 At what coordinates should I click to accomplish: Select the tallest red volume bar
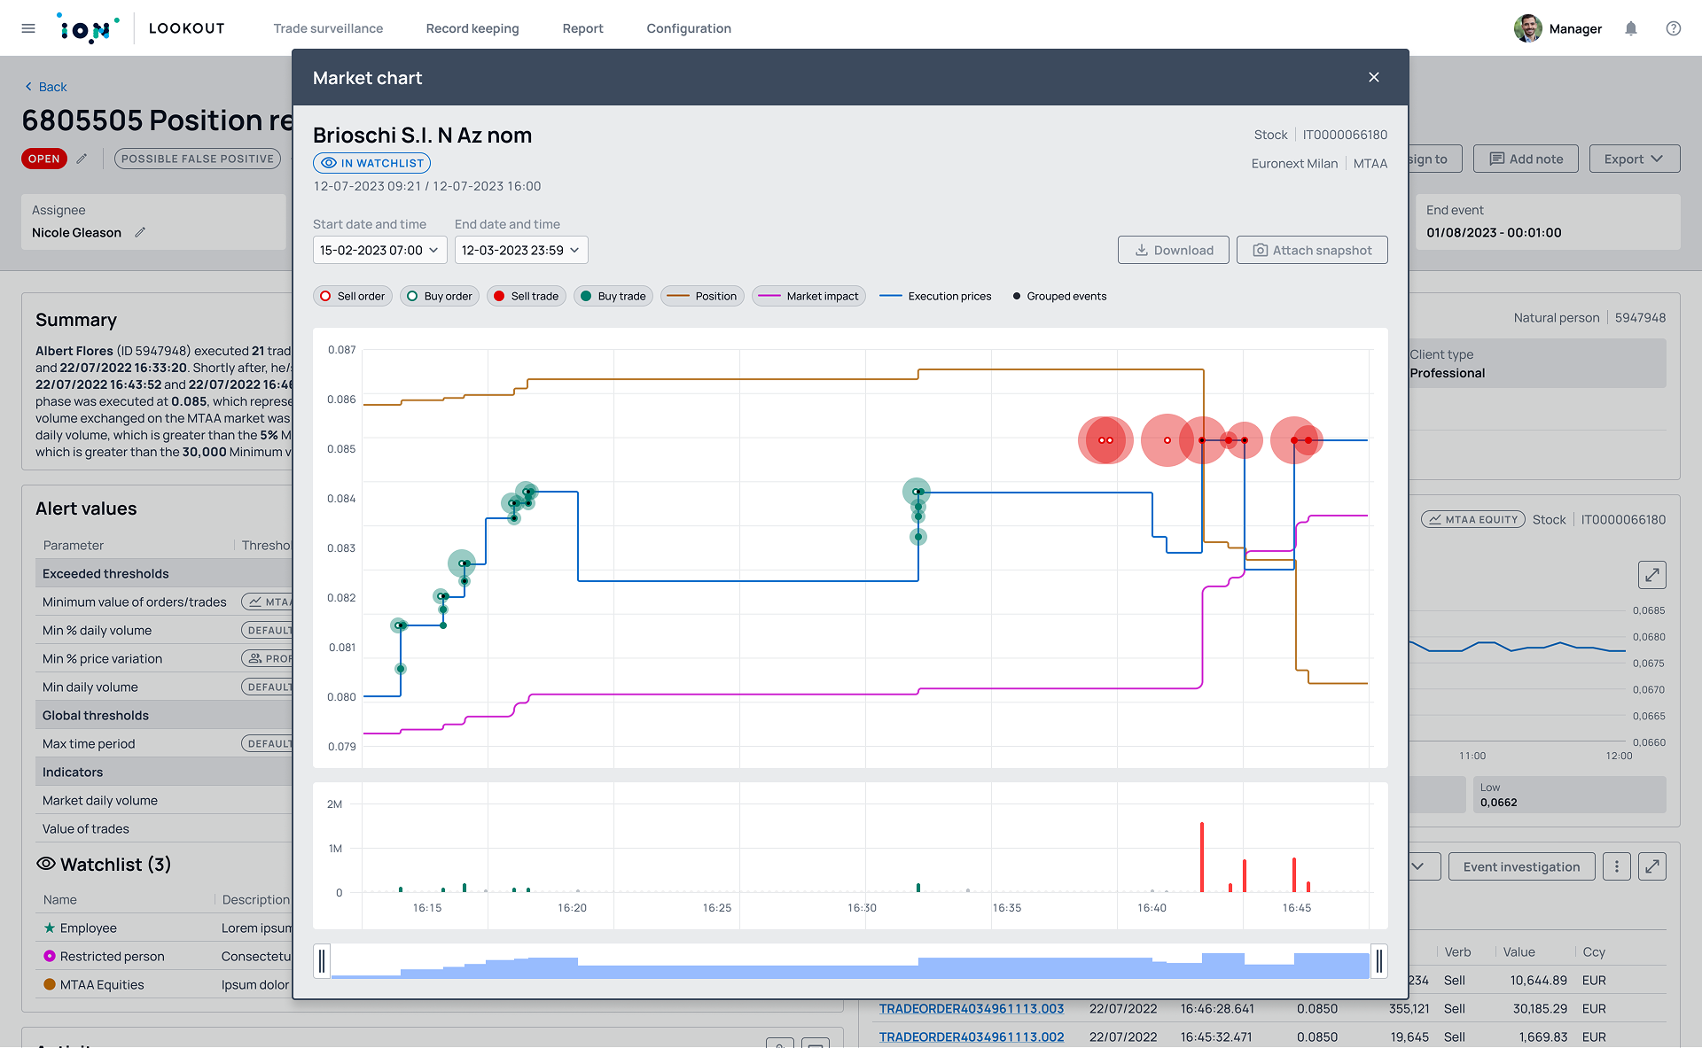point(1202,857)
